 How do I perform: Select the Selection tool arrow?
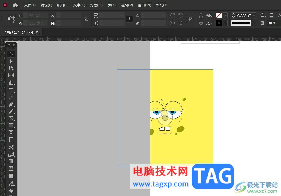pyautogui.click(x=11, y=54)
